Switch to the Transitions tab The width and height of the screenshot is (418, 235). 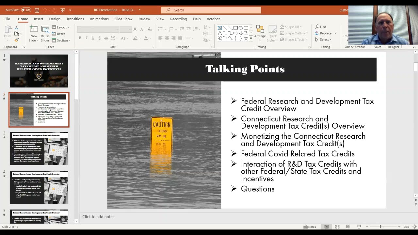point(75,19)
